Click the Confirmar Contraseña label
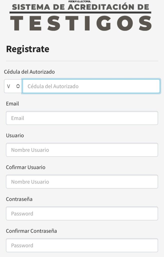This screenshot has height=257, width=164. 31,231
